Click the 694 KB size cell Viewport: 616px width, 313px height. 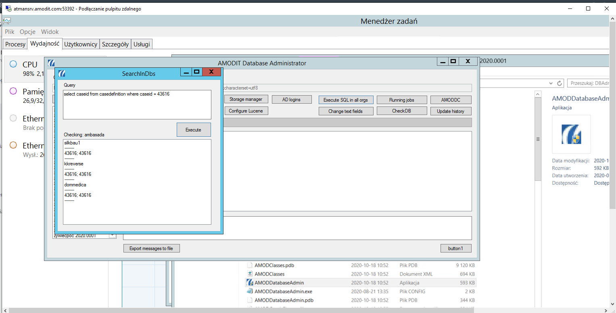click(467, 274)
